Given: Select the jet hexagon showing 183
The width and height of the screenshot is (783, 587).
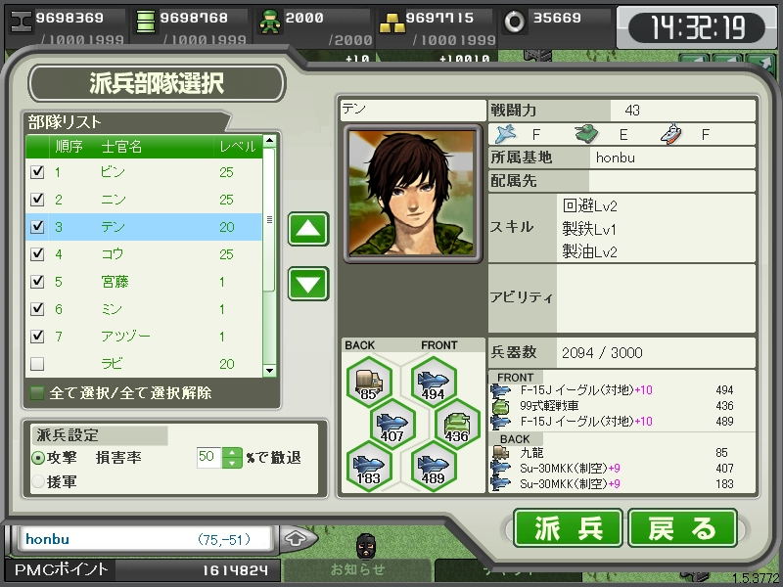Looking at the screenshot, I should pyautogui.click(x=369, y=467).
